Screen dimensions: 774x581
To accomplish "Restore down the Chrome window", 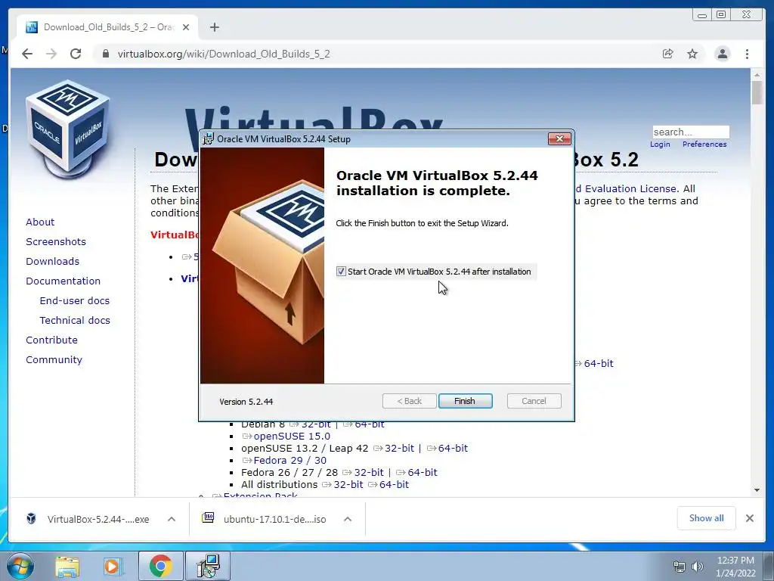I will pyautogui.click(x=721, y=15).
